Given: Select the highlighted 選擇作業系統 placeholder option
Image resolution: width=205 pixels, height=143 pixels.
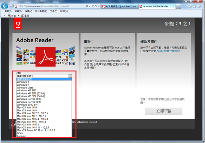Looking at the screenshot, I should click(44, 79).
